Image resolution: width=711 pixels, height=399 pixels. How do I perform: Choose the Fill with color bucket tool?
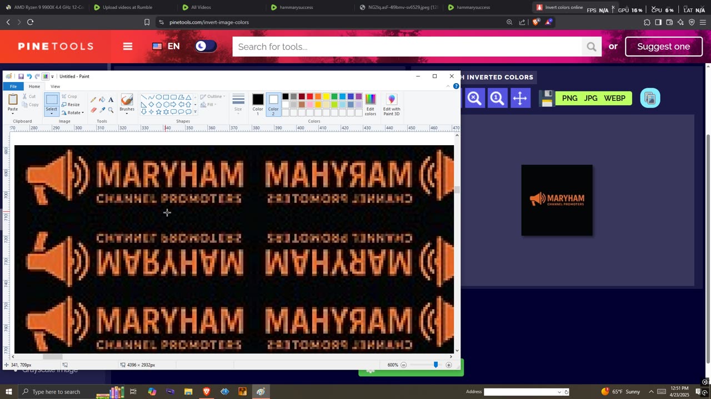coord(102,100)
